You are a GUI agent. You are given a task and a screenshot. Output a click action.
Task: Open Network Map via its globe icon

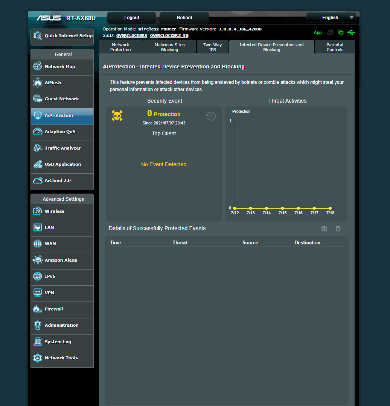pyautogui.click(x=38, y=66)
